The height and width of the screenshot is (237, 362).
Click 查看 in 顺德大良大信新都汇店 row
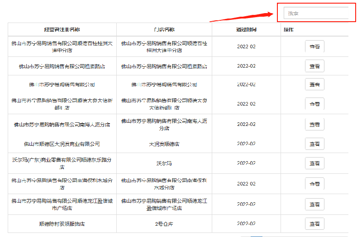coord(314,104)
